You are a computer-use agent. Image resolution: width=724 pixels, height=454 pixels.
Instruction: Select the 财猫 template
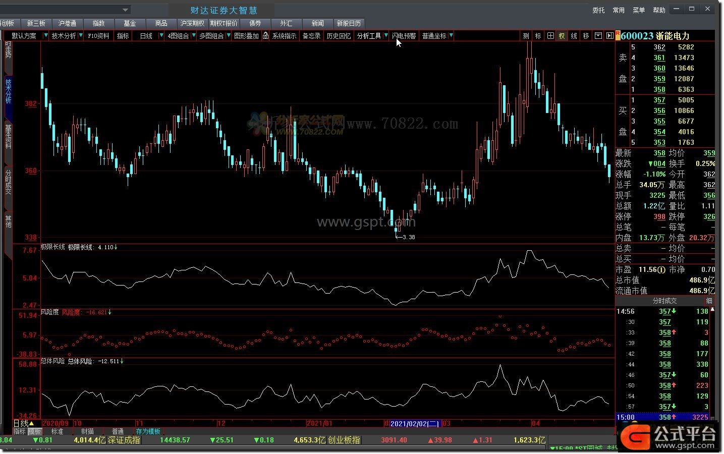pos(87,432)
